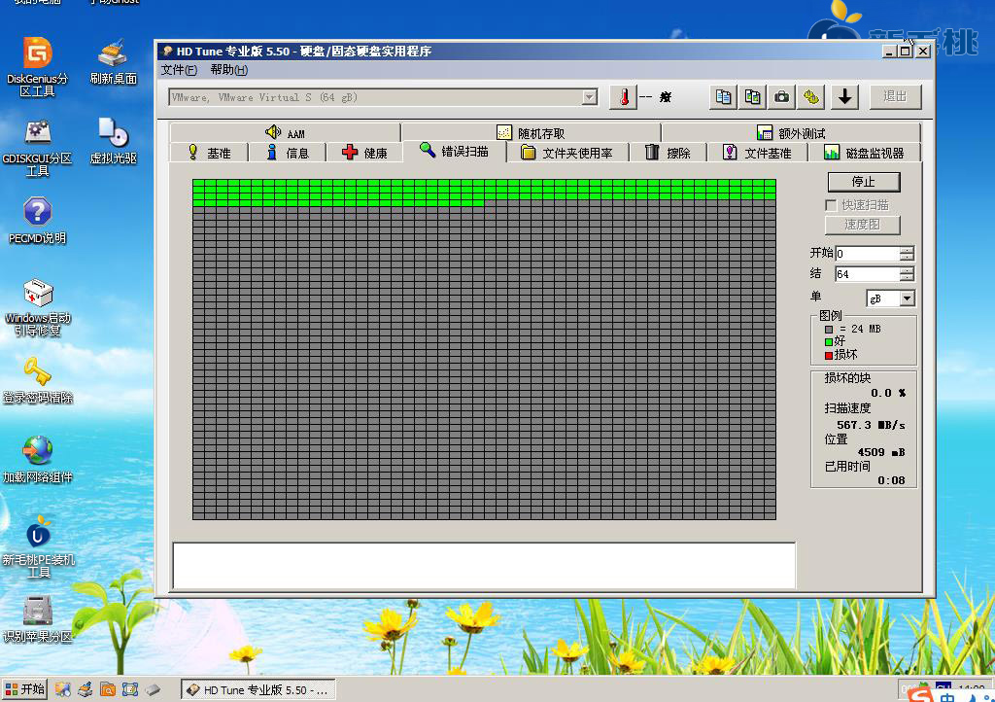
Task: Toggle the Quick Scan (快速扫描) checkbox
Action: [x=831, y=205]
